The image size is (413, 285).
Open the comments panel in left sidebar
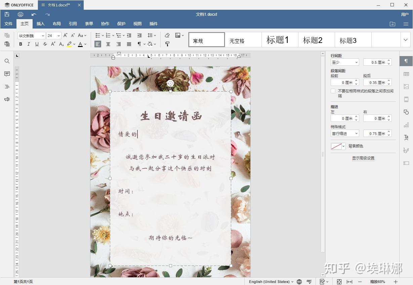tap(7, 74)
